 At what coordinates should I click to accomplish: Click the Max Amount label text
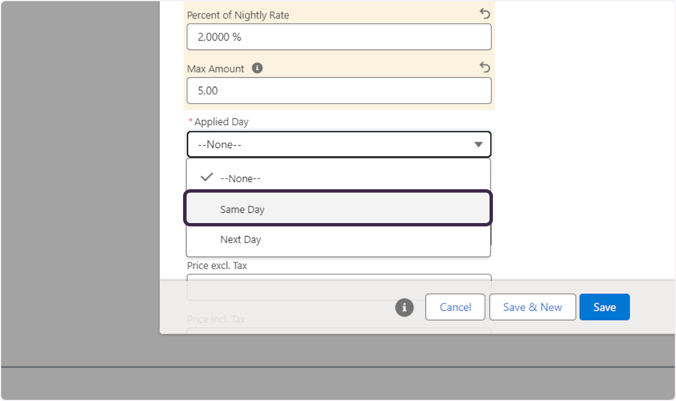click(216, 69)
